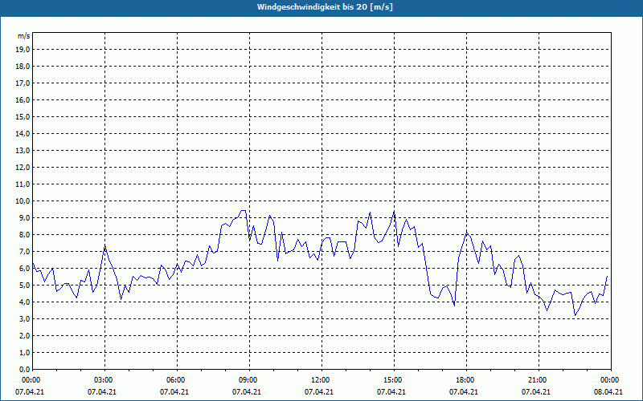Select the 13,0 y-axis label
The image size is (643, 401).
pos(23,151)
